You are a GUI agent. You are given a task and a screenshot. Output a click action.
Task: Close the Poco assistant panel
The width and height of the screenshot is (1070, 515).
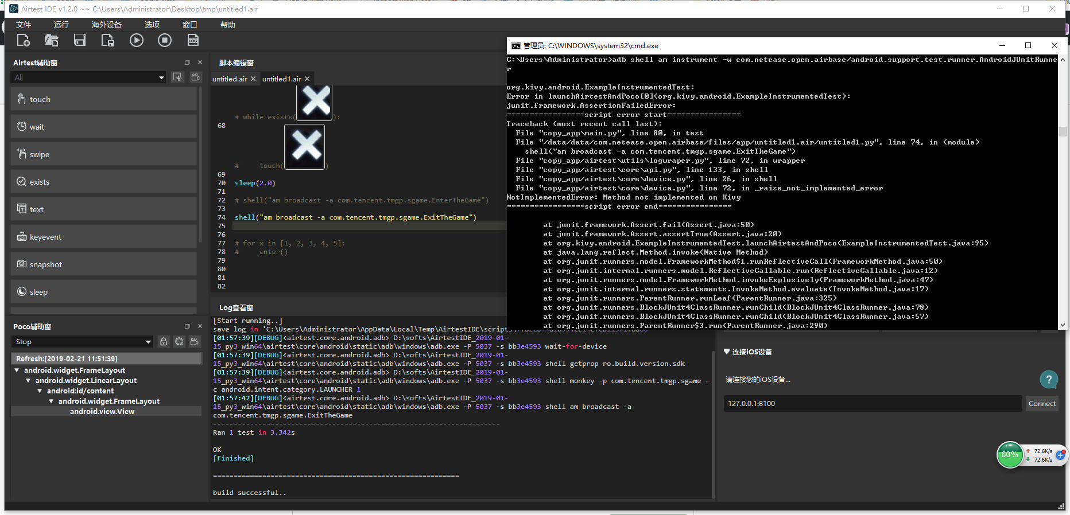point(200,326)
